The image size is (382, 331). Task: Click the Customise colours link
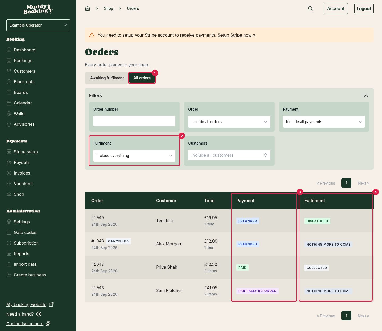pyautogui.click(x=25, y=324)
